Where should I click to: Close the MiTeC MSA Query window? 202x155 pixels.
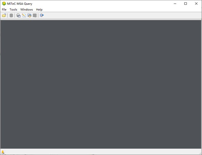(x=196, y=4)
